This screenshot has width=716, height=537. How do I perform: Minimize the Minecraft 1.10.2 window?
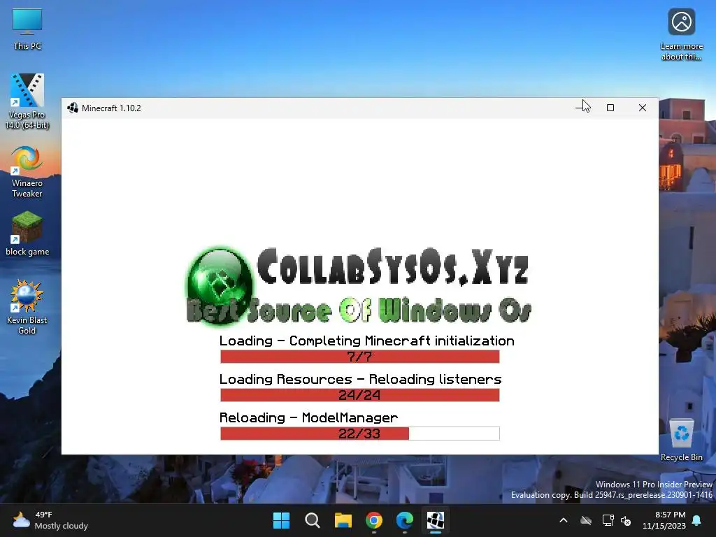click(x=579, y=108)
